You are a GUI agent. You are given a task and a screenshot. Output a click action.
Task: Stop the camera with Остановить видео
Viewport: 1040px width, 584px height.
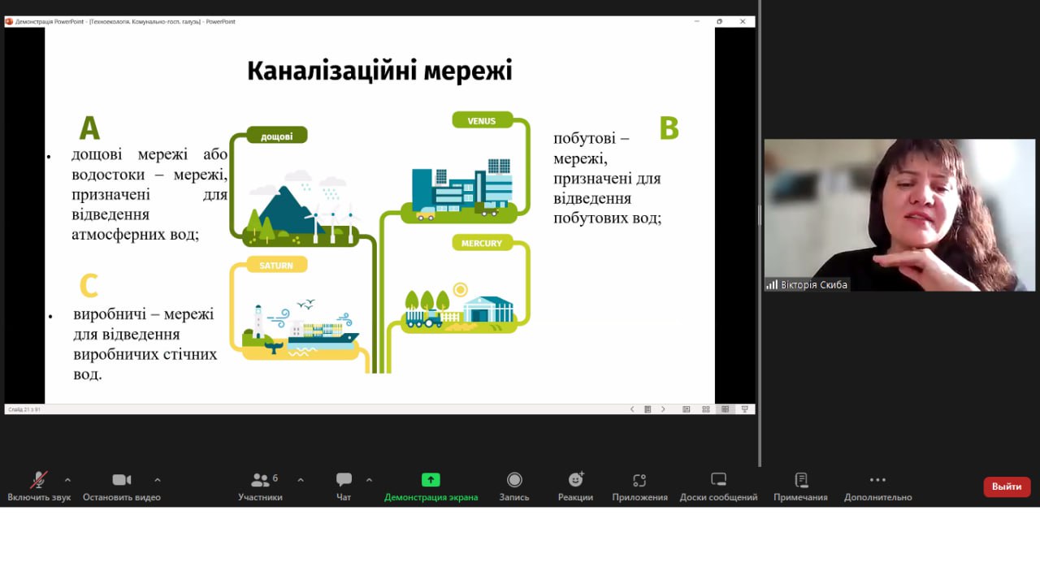[x=122, y=487]
